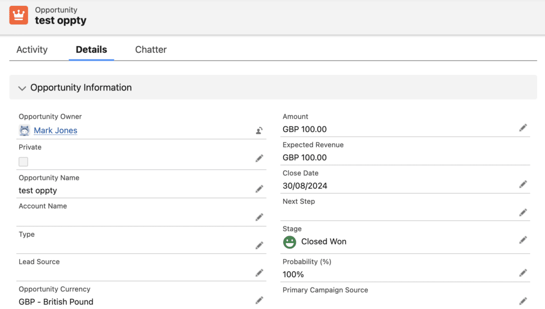
Task: Click the orange Opportunity crown icon
Action: point(19,15)
